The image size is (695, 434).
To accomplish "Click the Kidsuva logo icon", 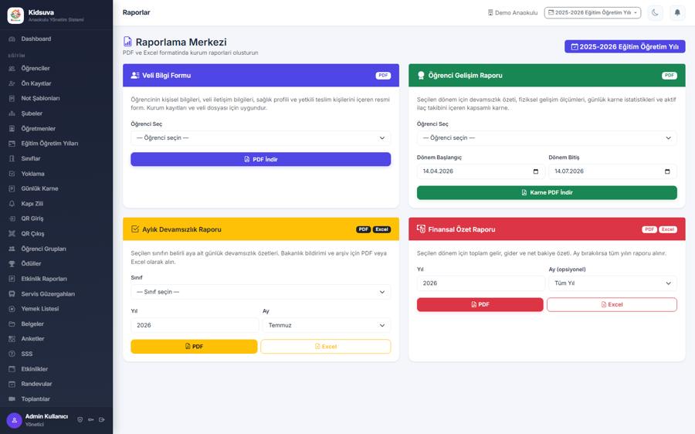I will pyautogui.click(x=15, y=15).
